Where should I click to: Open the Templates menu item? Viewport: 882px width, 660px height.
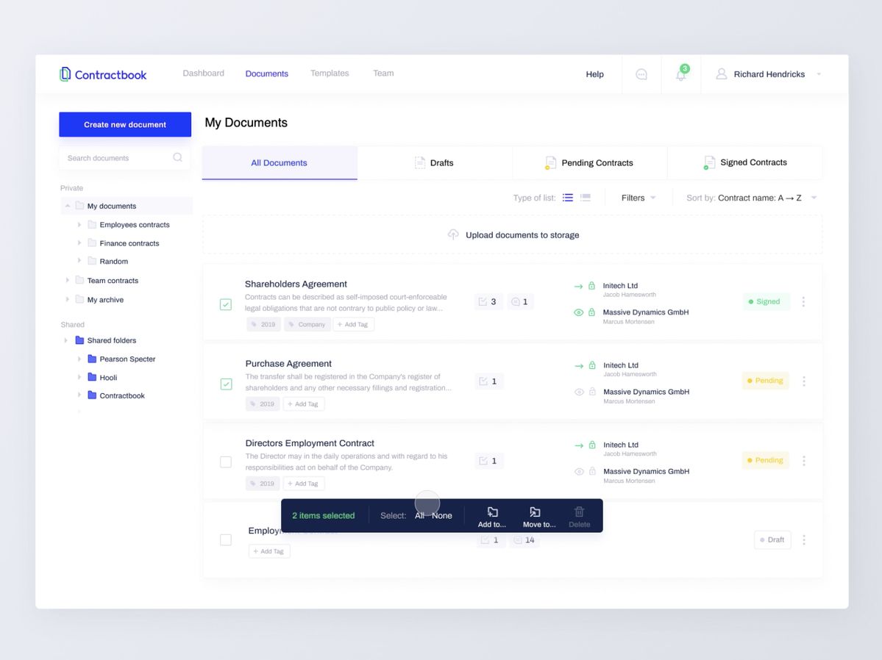click(x=330, y=73)
